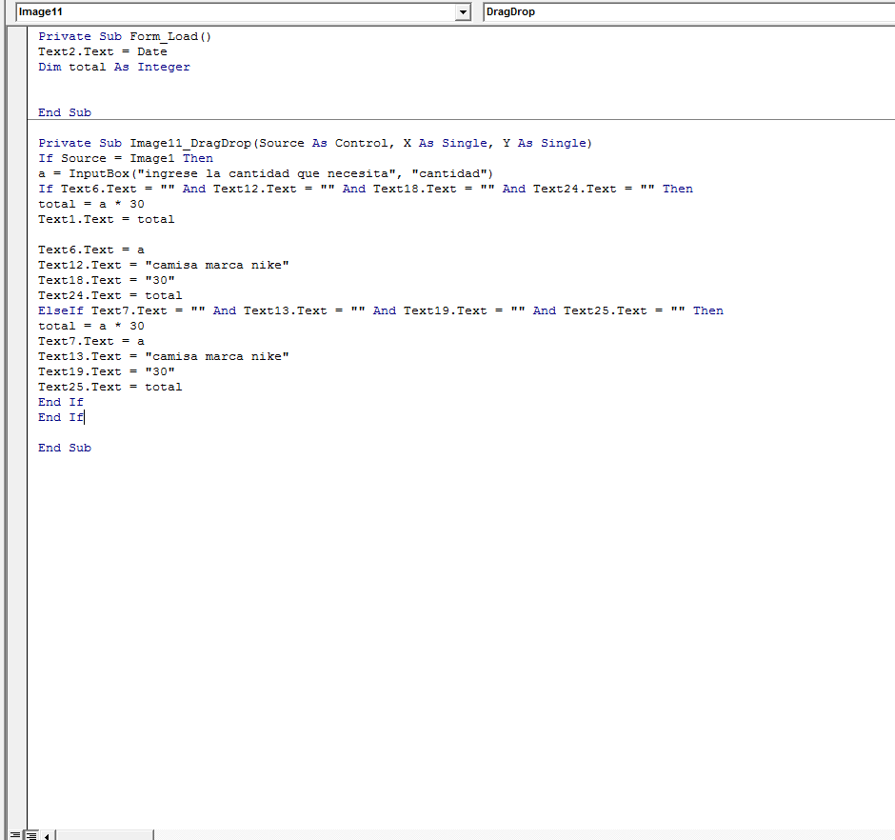Click the first 'End If' line

(61, 402)
